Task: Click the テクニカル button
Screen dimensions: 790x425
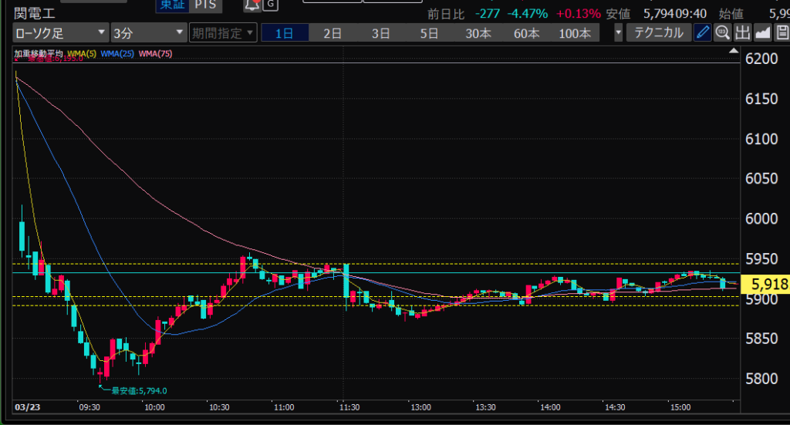Action: click(659, 32)
